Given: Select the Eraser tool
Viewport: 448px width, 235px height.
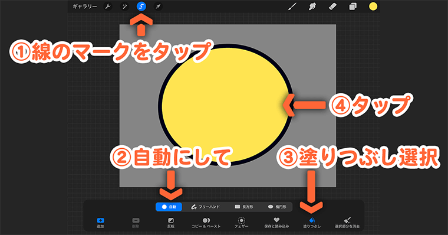Looking at the screenshot, I should [332, 6].
